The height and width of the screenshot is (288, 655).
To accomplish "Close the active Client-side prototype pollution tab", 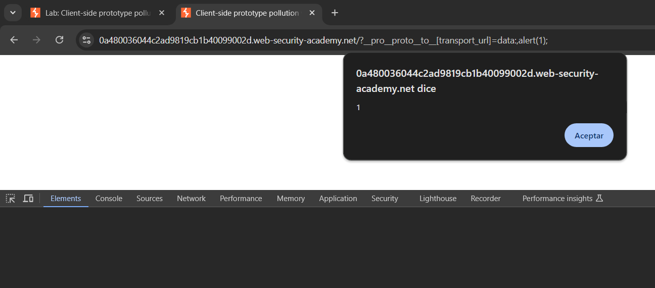I will (x=311, y=13).
